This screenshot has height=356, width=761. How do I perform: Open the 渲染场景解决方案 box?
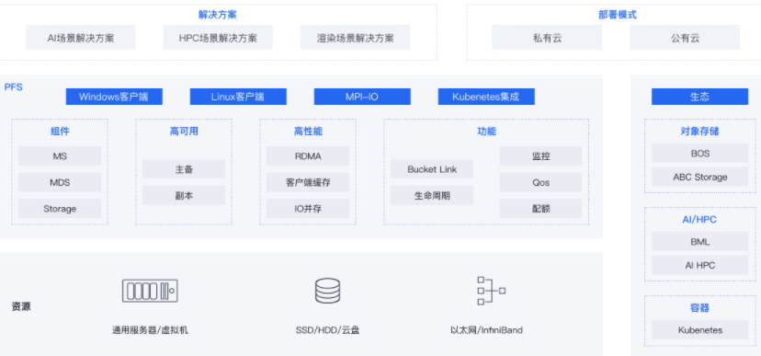[356, 38]
